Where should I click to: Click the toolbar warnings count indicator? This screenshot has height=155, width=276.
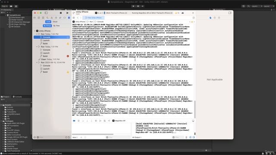click(177, 13)
